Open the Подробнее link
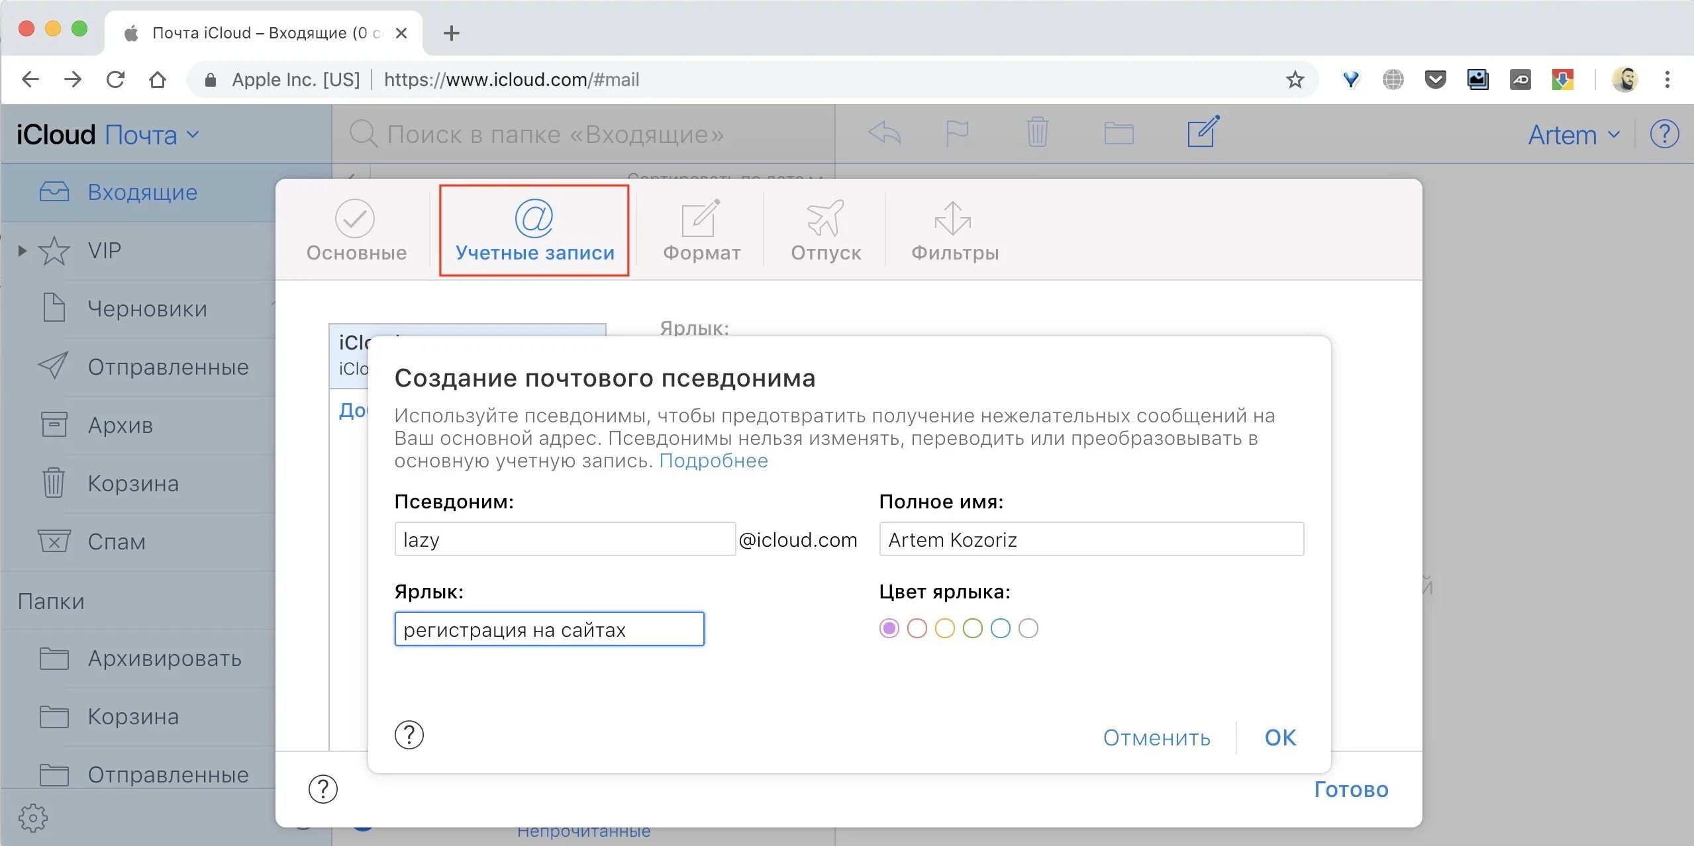This screenshot has width=1694, height=846. (713, 461)
